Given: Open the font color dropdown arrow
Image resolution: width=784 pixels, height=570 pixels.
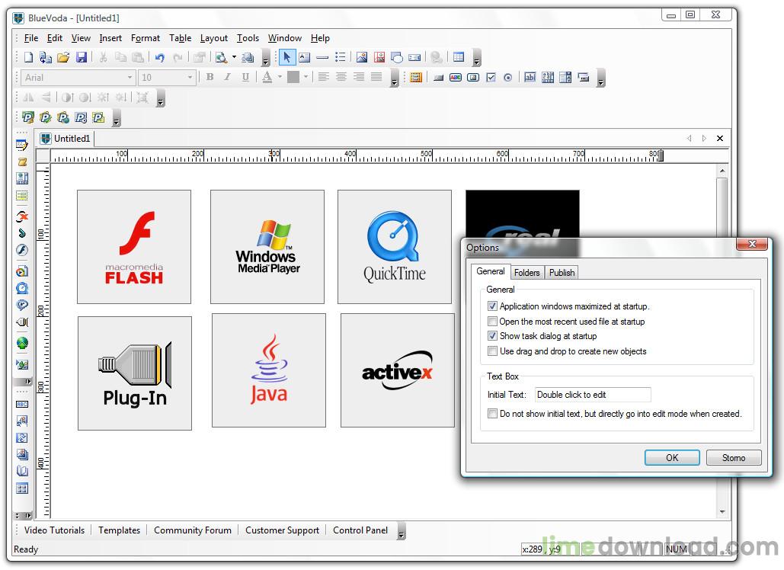Looking at the screenshot, I should tap(279, 76).
